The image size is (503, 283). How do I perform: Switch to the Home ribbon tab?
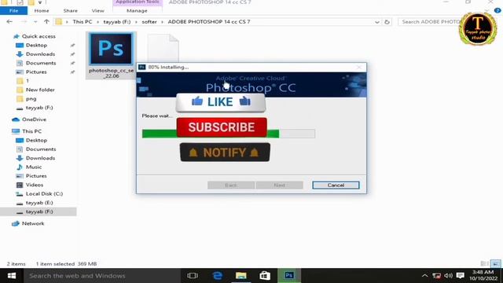(42, 10)
